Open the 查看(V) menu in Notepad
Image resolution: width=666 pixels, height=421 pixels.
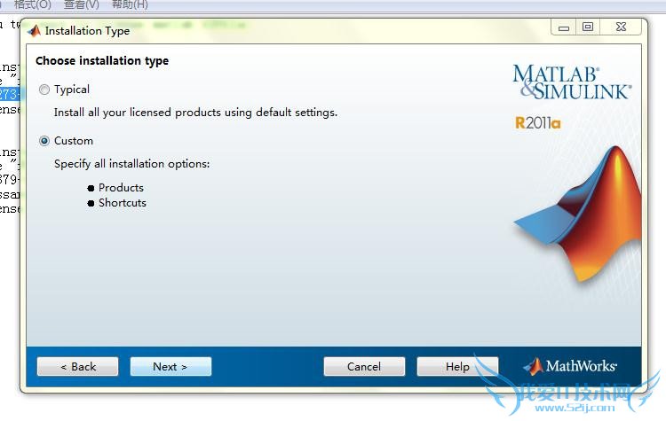[81, 4]
